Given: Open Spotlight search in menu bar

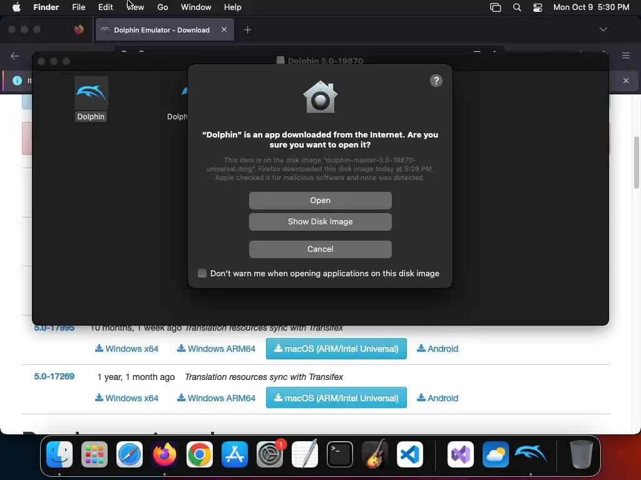Looking at the screenshot, I should click(x=516, y=7).
